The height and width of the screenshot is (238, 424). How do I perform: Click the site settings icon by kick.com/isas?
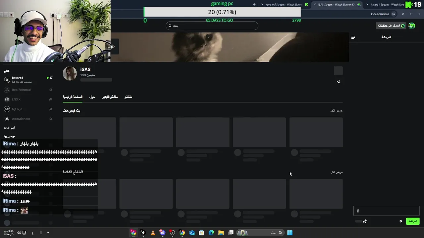394,14
